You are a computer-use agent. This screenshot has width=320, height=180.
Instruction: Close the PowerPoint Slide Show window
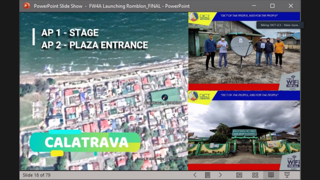[291, 6]
